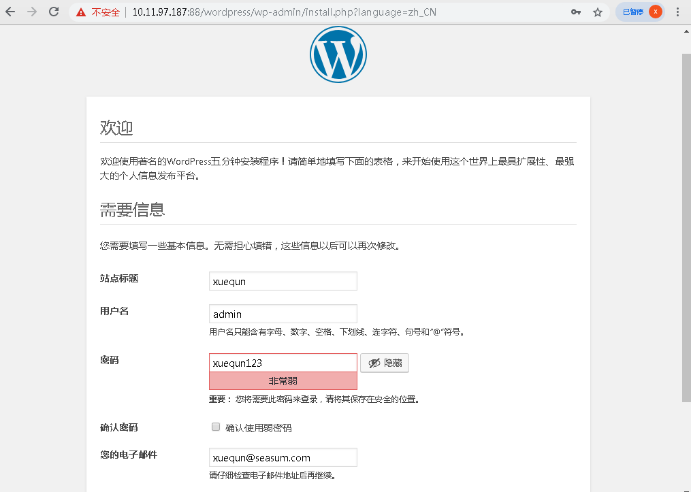
Task: Click the key icon in the address bar
Action: pos(575,12)
